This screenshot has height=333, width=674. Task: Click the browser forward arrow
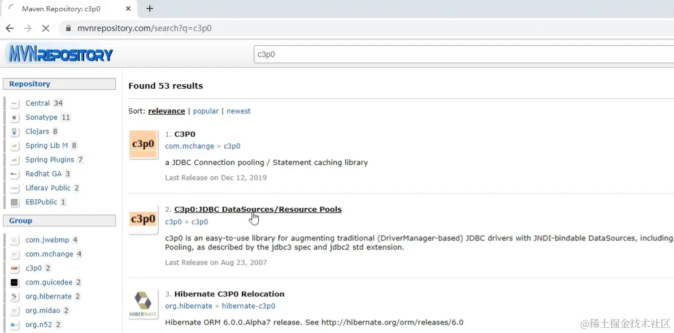[x=28, y=28]
